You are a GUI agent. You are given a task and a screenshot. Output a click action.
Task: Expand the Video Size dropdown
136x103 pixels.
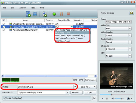click(130, 28)
